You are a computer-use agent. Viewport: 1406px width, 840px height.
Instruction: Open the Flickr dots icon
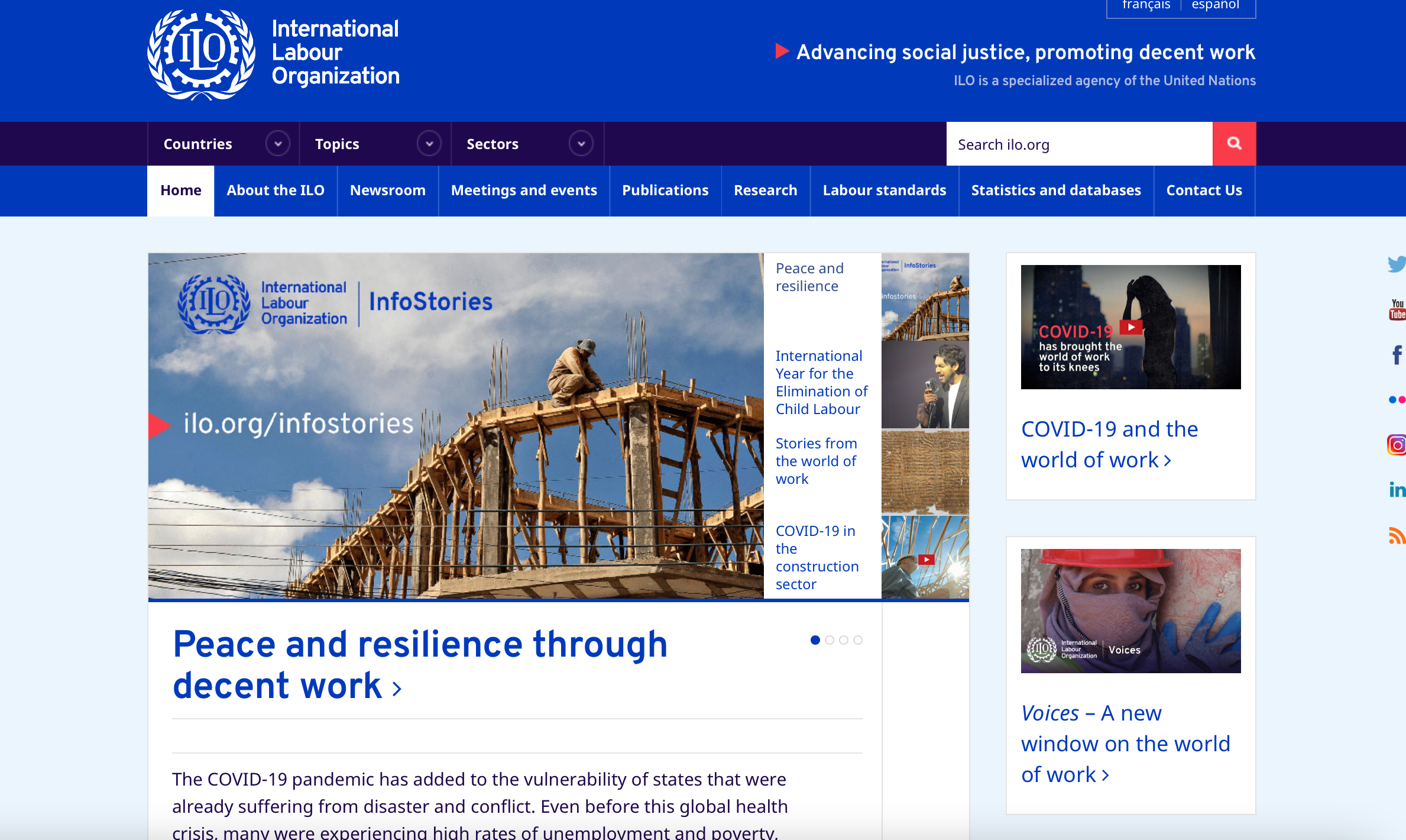pos(1397,400)
